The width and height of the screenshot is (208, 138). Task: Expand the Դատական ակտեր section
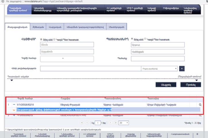(12, 80)
